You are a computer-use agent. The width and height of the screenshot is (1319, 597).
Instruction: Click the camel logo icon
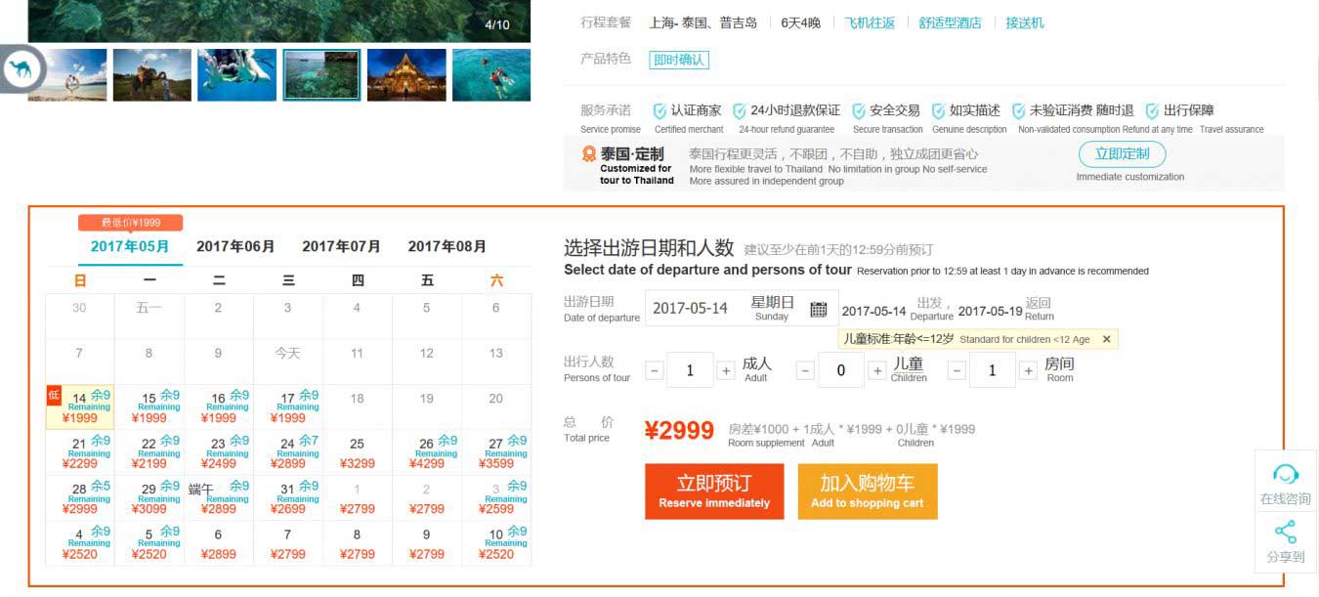(19, 69)
